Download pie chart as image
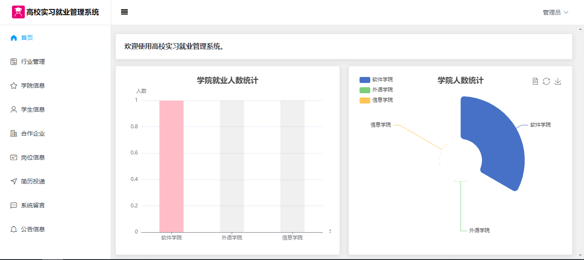584x260 pixels. click(x=558, y=81)
